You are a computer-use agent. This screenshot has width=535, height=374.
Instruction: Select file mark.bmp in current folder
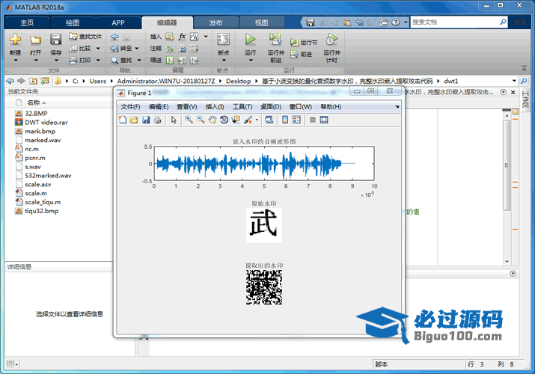pos(40,131)
